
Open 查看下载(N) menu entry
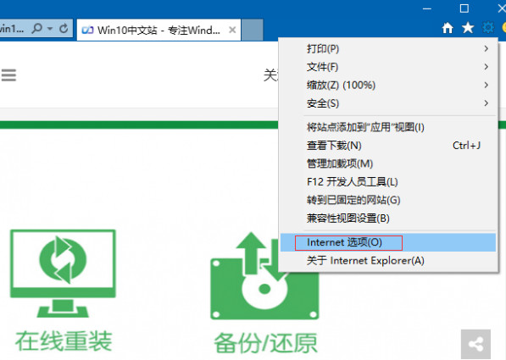tap(388, 146)
